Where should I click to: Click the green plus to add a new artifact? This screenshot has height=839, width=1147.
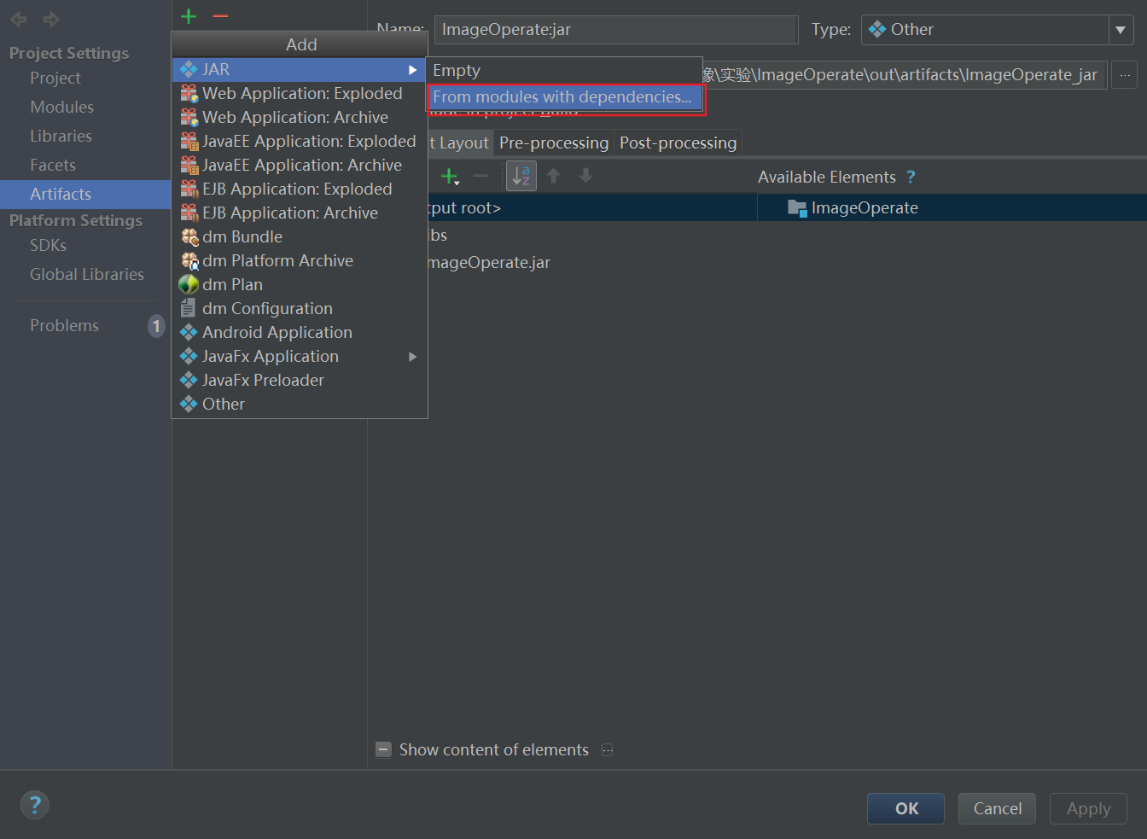tap(188, 15)
